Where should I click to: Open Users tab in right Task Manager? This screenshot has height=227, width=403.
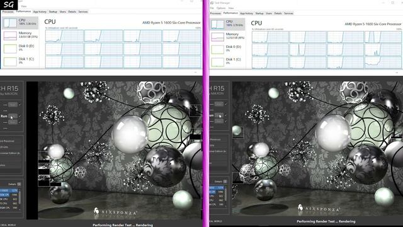[x=269, y=13]
